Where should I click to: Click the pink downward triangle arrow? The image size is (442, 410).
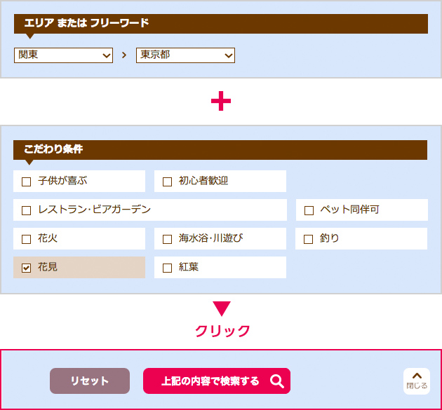tap(222, 309)
